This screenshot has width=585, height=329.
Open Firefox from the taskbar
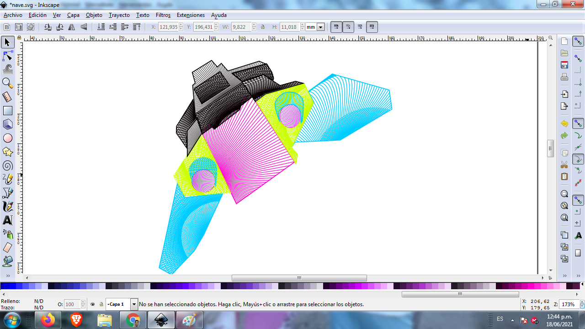(x=48, y=320)
